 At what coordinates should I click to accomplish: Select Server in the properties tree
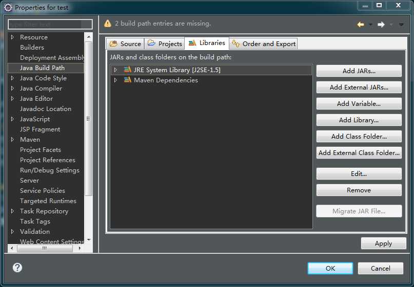coord(29,181)
